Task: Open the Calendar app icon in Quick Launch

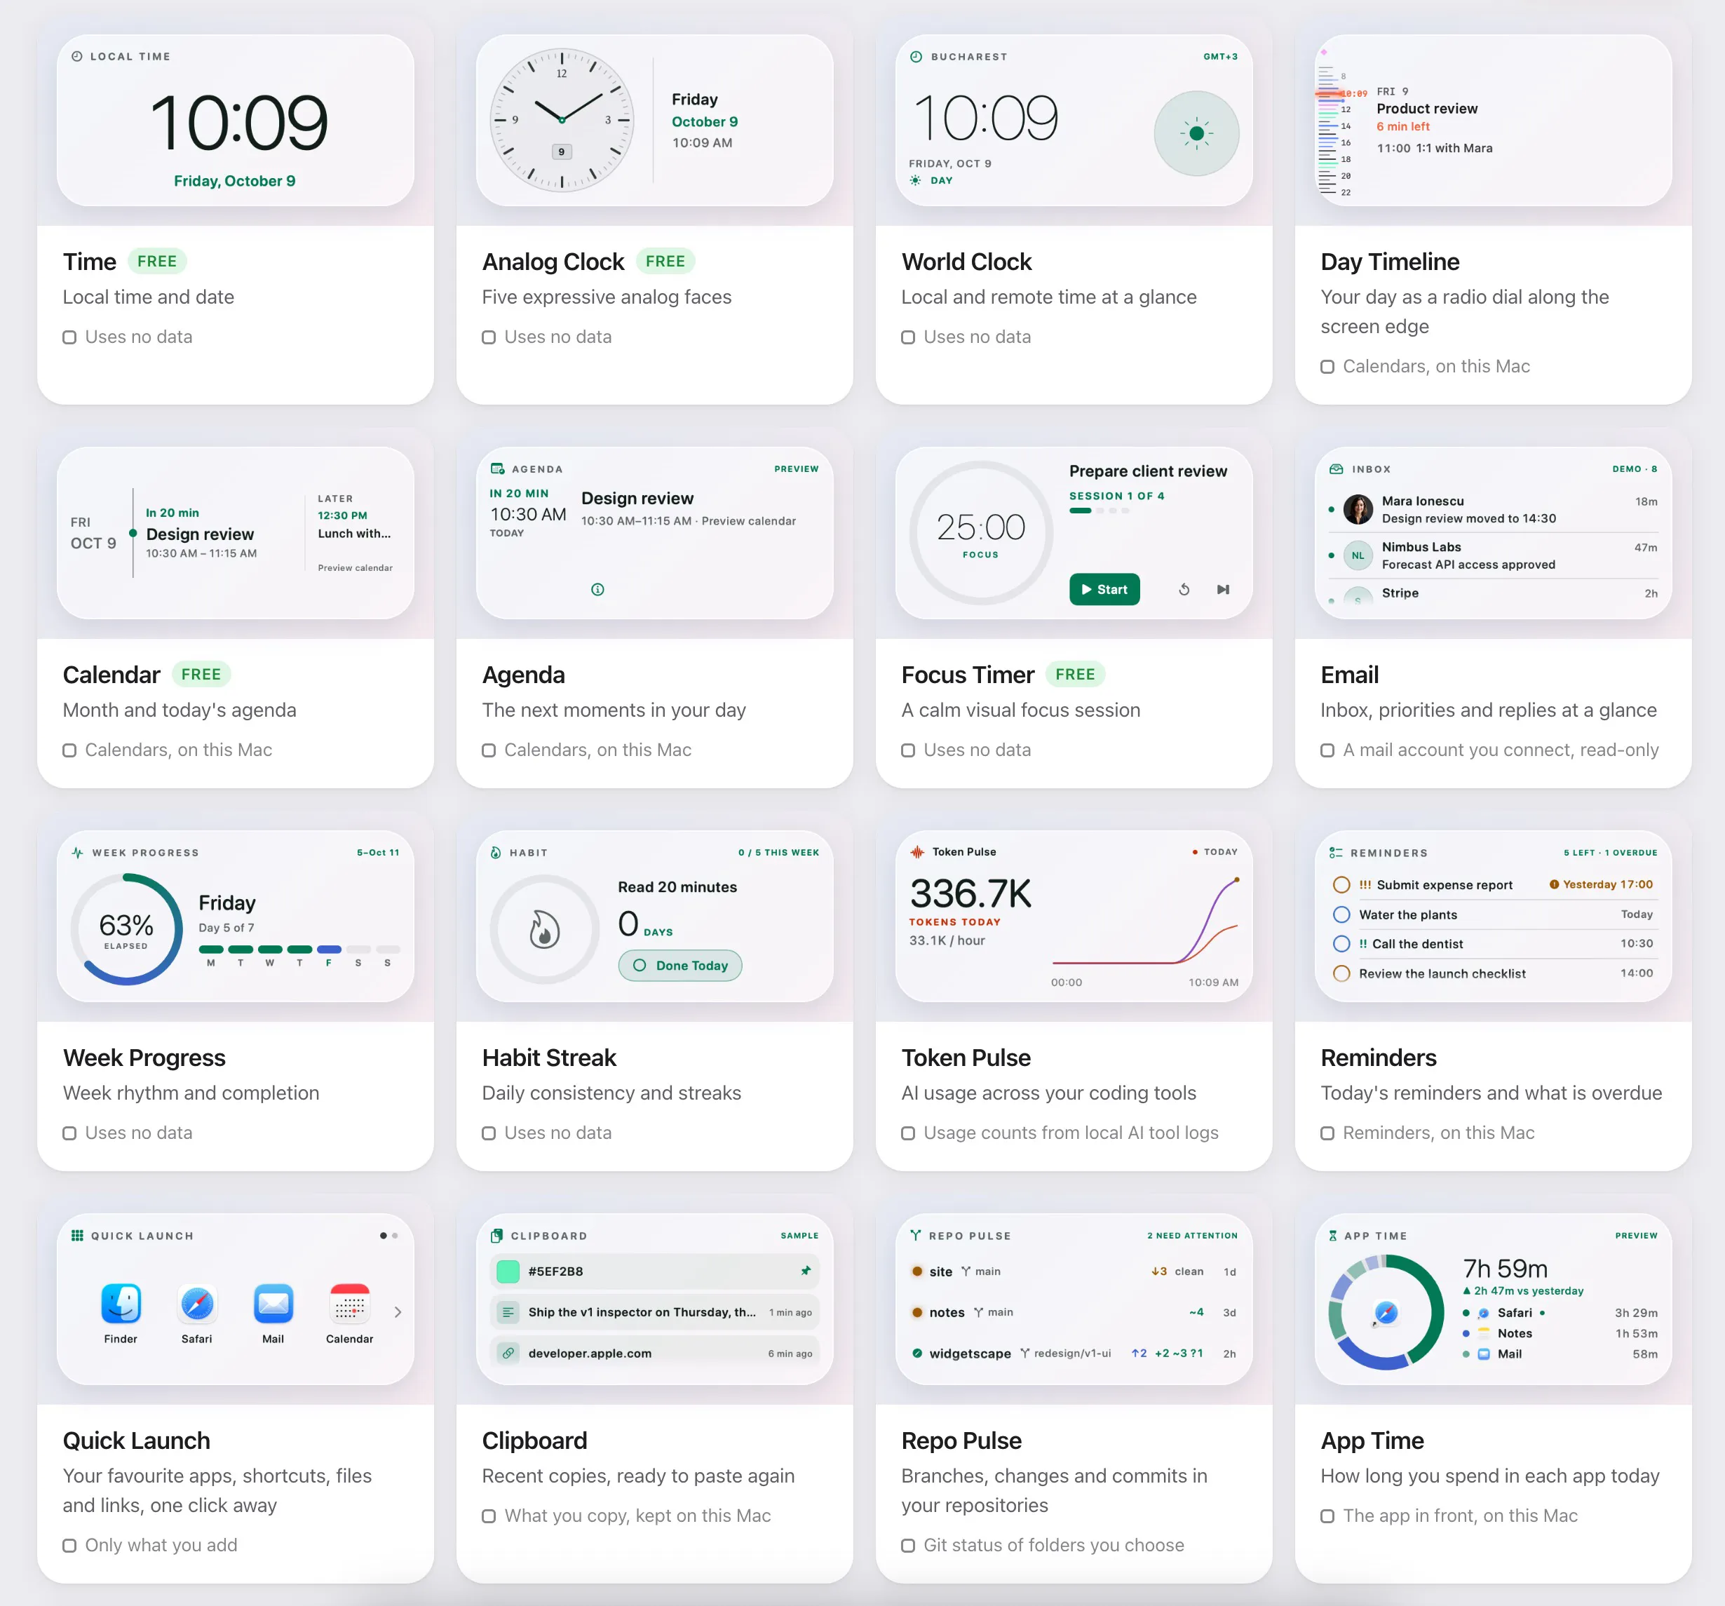Action: pos(350,1303)
